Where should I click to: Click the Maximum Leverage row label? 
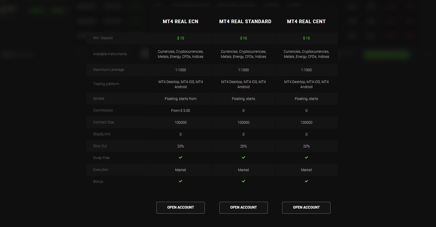108,70
